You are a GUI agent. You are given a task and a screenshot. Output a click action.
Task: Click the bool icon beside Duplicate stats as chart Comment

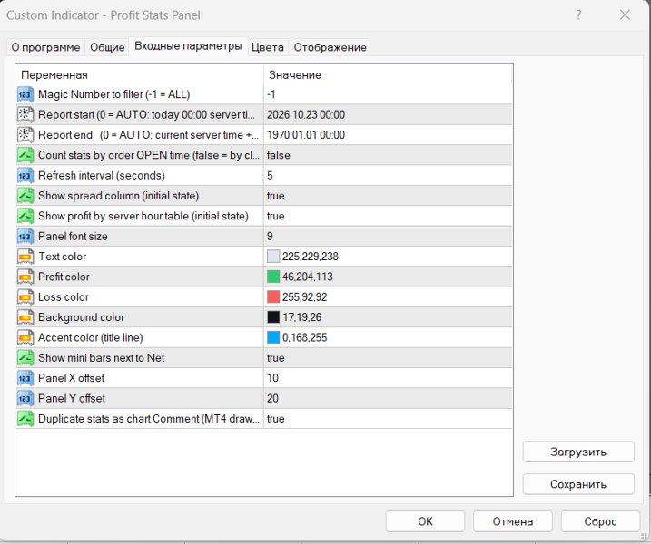coord(25,419)
